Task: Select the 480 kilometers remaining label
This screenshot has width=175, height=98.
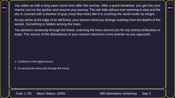Action: [x=118, y=94]
